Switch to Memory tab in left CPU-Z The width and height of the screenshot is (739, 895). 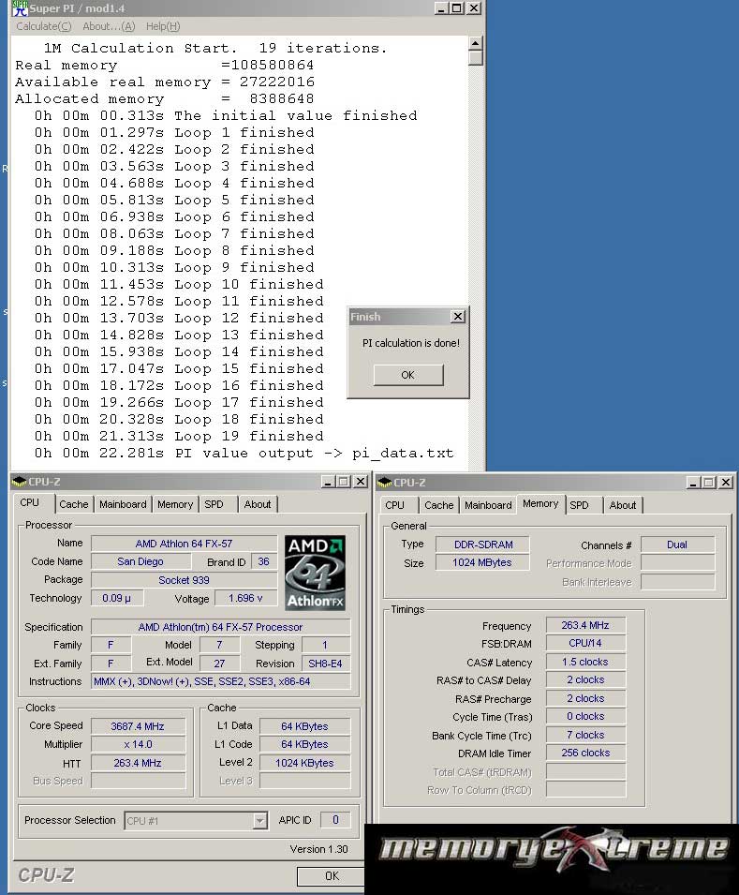click(x=175, y=504)
